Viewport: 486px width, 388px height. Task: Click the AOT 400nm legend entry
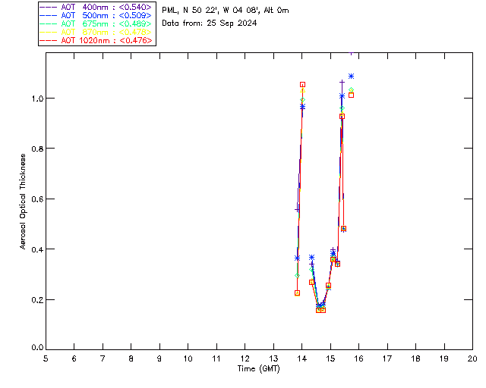coord(96,7)
